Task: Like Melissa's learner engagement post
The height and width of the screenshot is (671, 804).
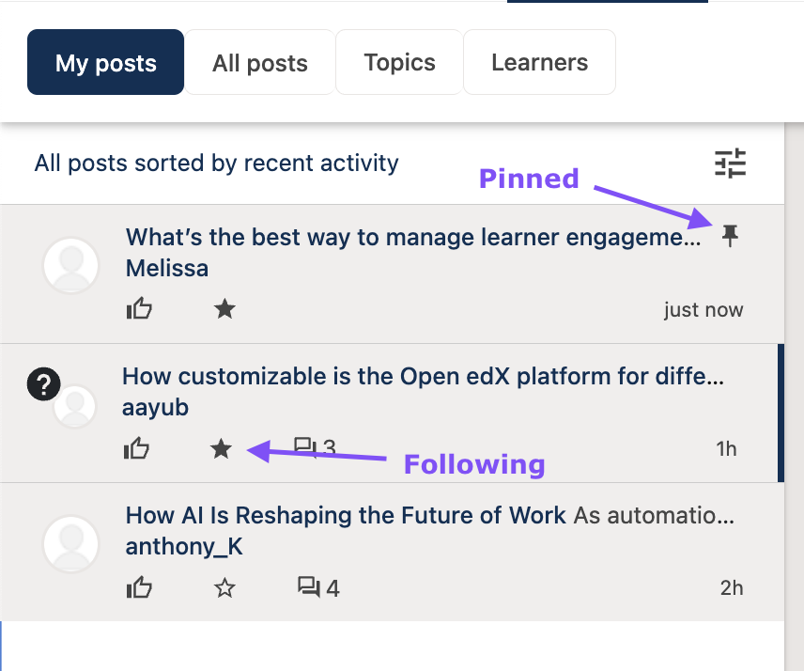Action: coord(139,308)
